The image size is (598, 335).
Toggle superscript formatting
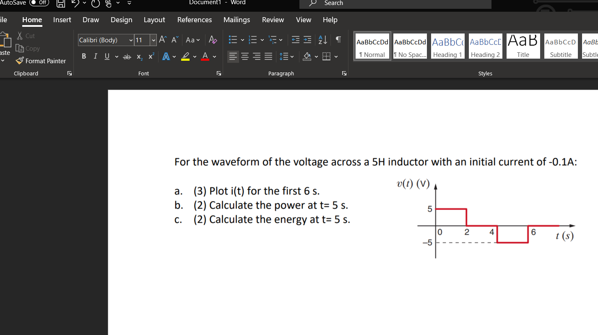pos(151,57)
